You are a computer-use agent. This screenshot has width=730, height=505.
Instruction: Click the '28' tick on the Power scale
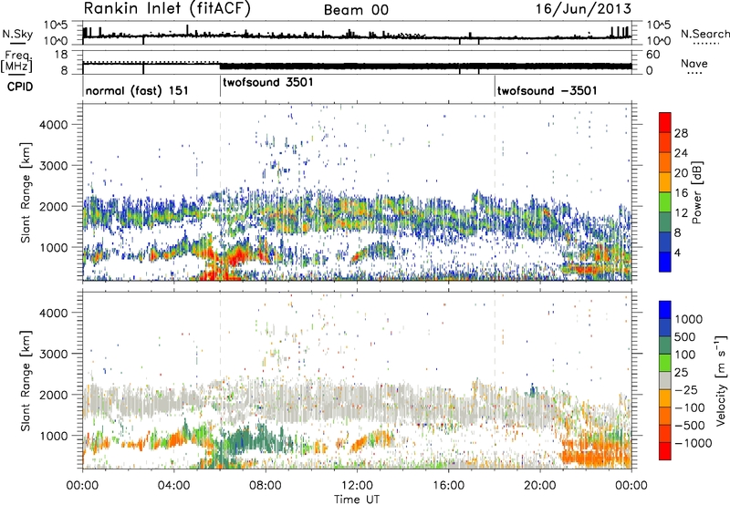coord(681,133)
